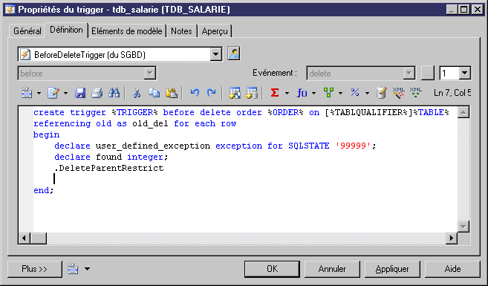Open the trigger order number dropdown

(x=464, y=74)
